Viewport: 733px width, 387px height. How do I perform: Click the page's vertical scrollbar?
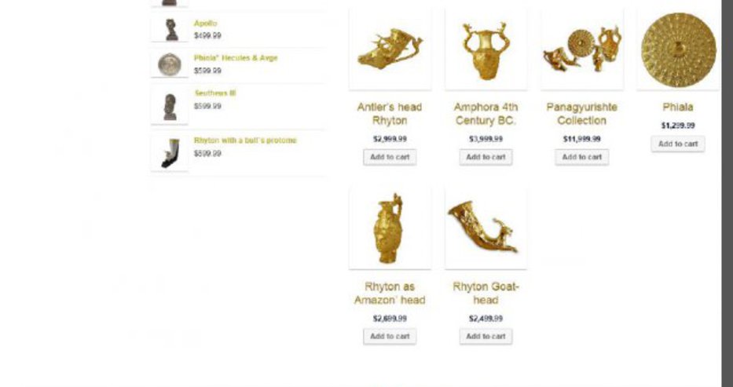(x=728, y=193)
